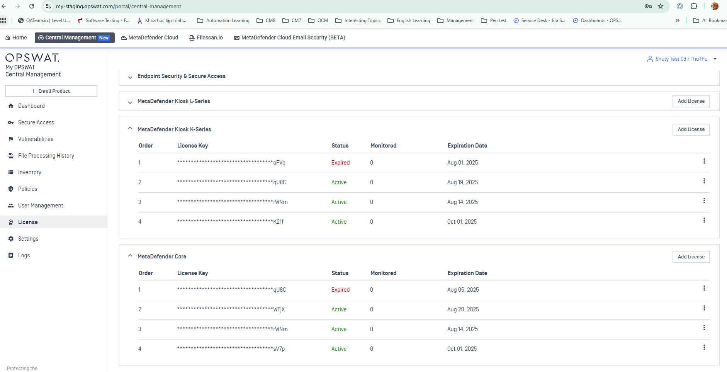
Task: Open English Learning bookmark folder
Action: pos(409,20)
